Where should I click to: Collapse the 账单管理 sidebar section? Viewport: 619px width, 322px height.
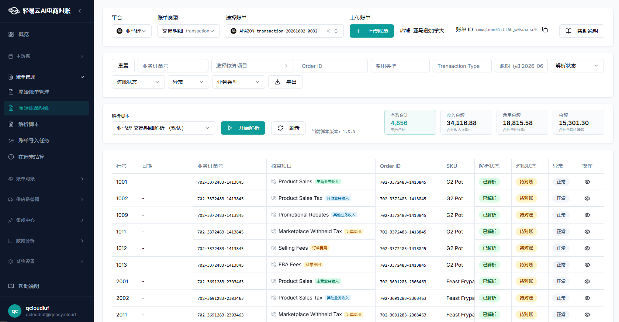point(46,77)
